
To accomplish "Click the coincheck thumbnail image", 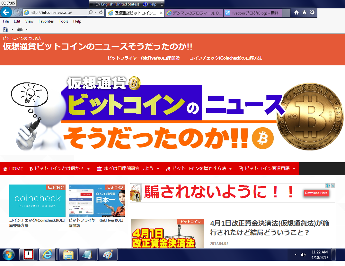I will point(37,201).
